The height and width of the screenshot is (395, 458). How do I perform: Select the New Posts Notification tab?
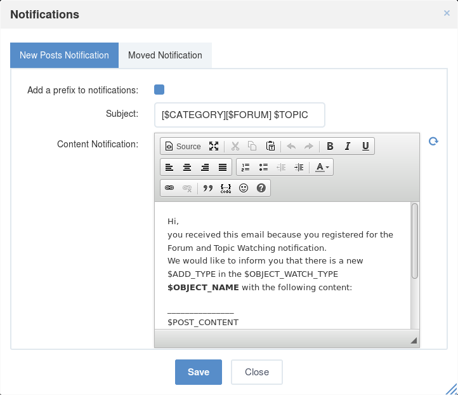click(x=64, y=55)
